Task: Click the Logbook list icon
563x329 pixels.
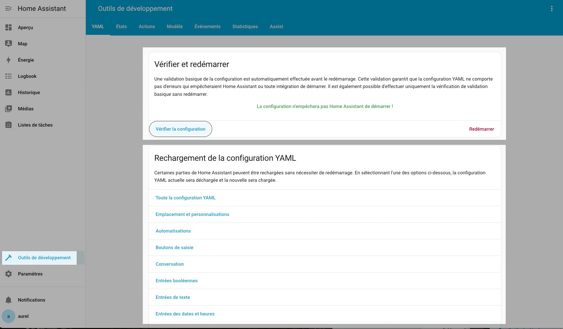Action: coord(8,76)
